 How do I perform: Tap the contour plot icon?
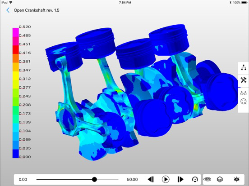pyautogui.click(x=207, y=179)
